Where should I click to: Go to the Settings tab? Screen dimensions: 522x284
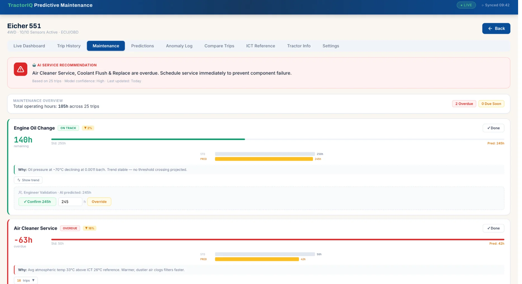(331, 46)
